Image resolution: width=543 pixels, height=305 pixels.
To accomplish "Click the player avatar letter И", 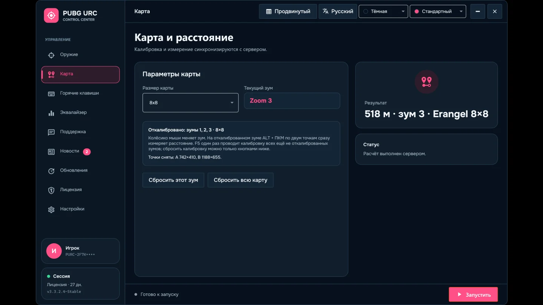I will pos(54,251).
